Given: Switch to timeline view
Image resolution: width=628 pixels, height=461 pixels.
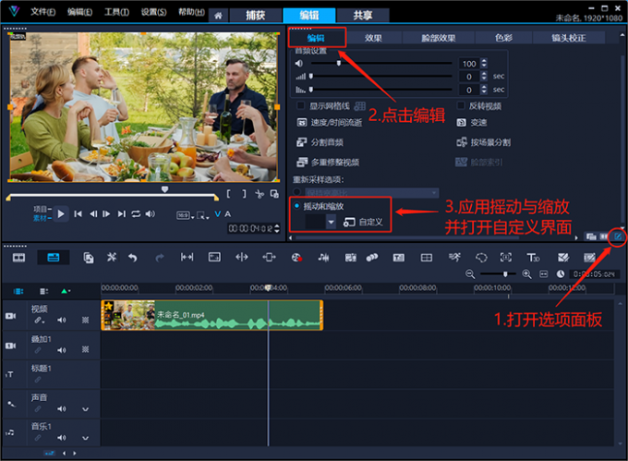Looking at the screenshot, I should (54, 258).
